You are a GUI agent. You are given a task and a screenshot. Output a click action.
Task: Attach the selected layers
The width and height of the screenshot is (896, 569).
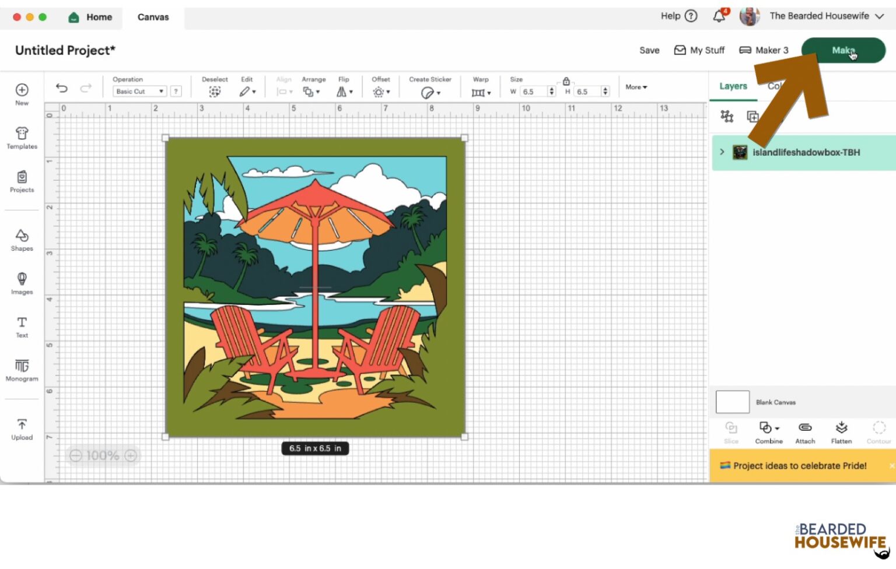[805, 433]
